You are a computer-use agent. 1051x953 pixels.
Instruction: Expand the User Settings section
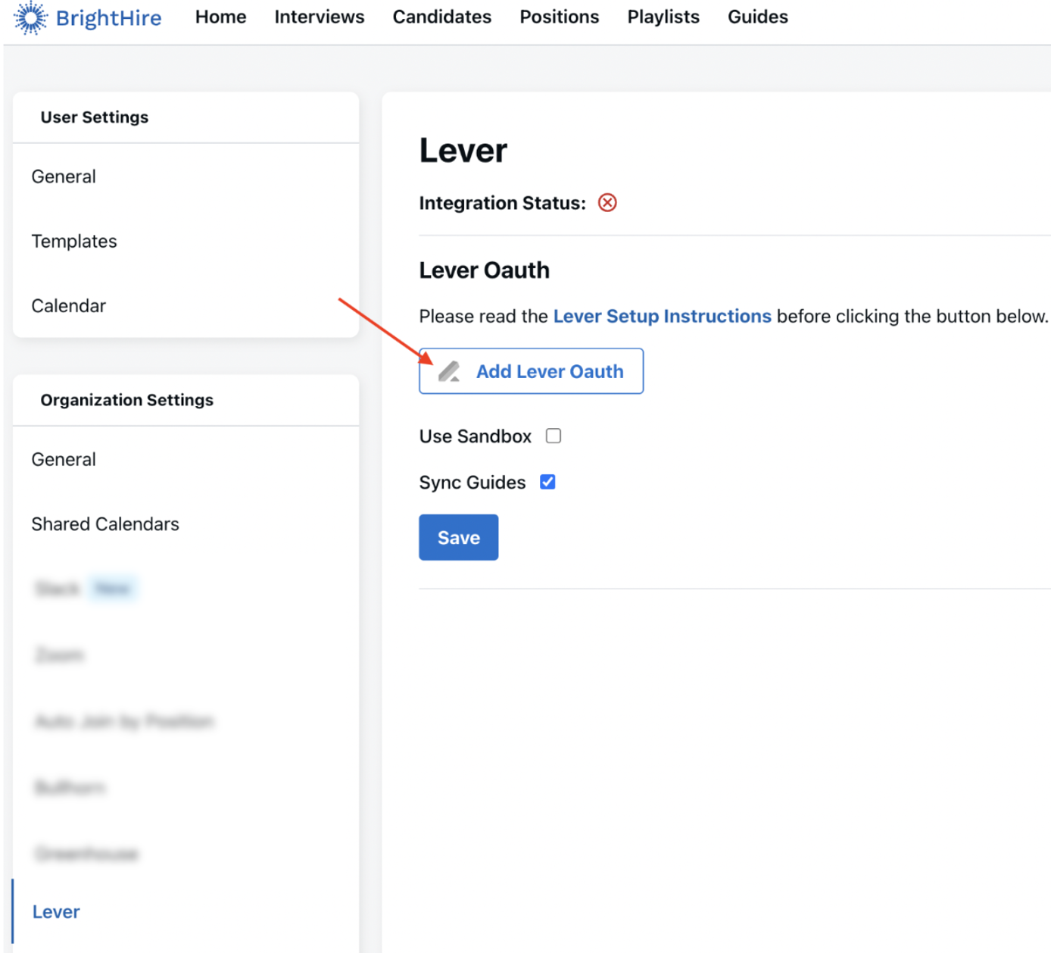coord(94,117)
